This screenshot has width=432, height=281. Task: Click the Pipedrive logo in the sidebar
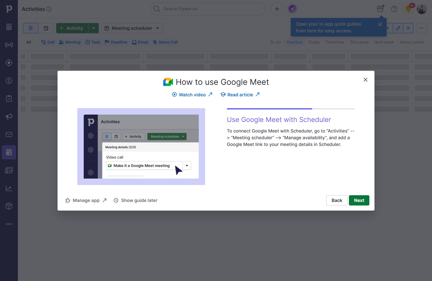point(9,9)
